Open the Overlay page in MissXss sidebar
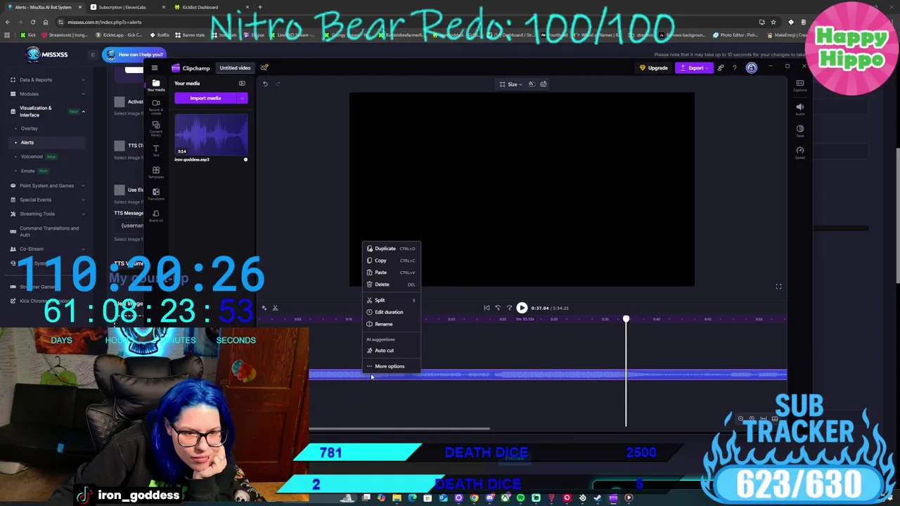 (x=30, y=129)
